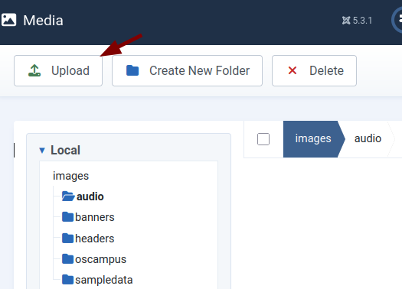The image size is (402, 289).
Task: Open the headers folder in tree
Action: coord(95,239)
